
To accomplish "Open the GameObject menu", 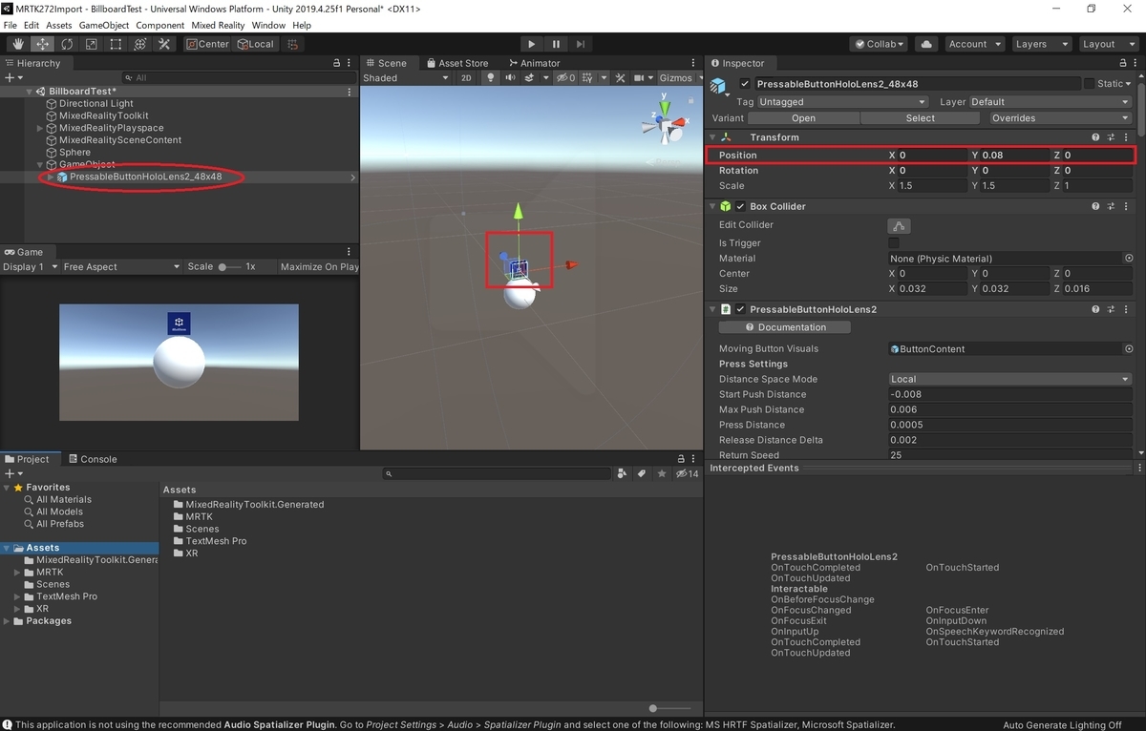I will pyautogui.click(x=104, y=25).
